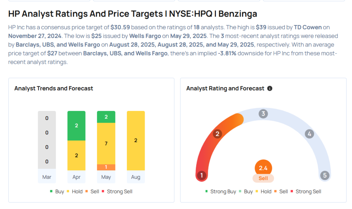Click gauge marker number 5
The height and width of the screenshot is (209, 352).
(x=324, y=176)
